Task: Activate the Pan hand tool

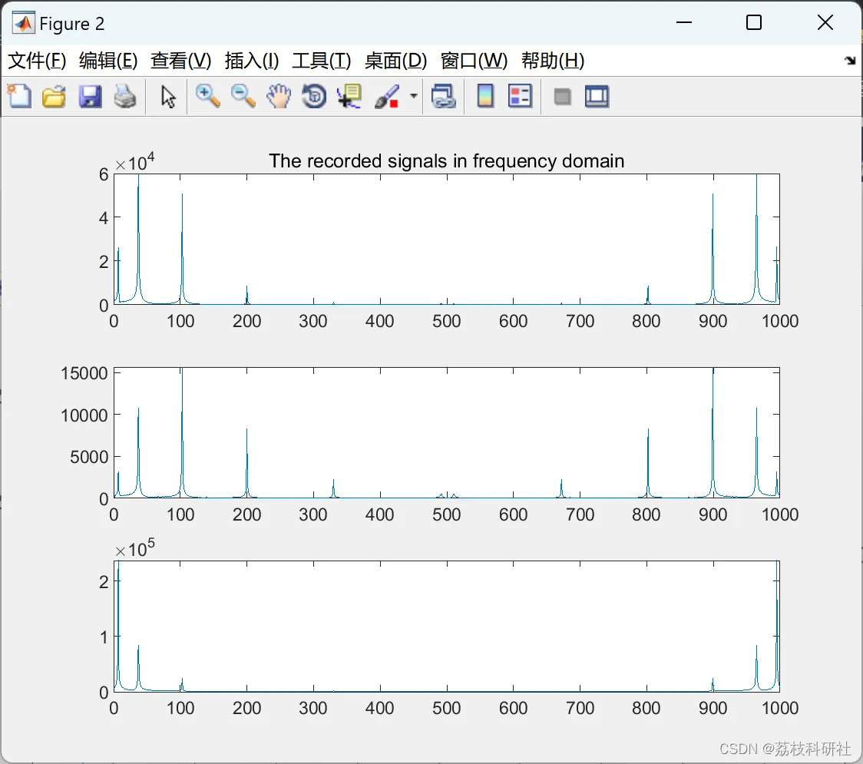Action: pyautogui.click(x=279, y=96)
